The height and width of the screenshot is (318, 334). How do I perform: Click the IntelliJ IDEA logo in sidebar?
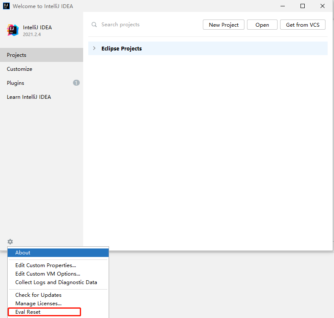[x=13, y=30]
